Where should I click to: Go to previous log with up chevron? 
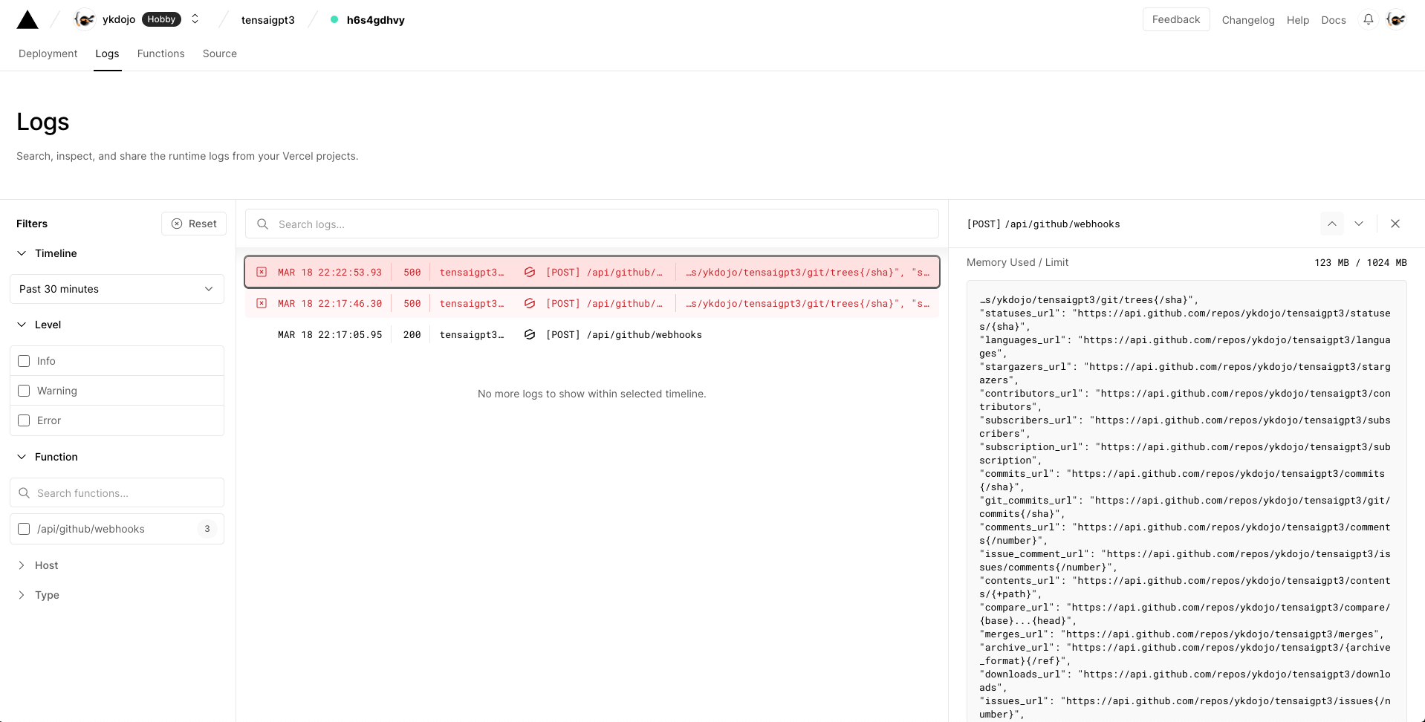click(x=1331, y=224)
